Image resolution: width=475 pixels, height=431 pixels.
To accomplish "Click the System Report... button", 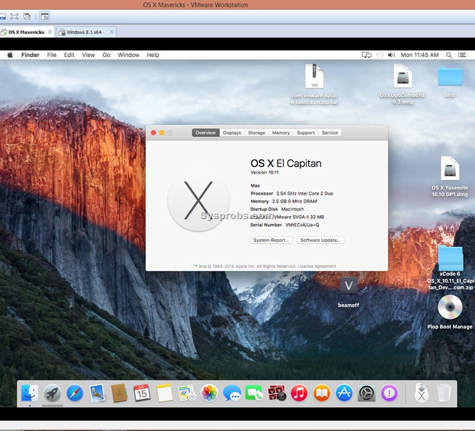I will pos(271,240).
